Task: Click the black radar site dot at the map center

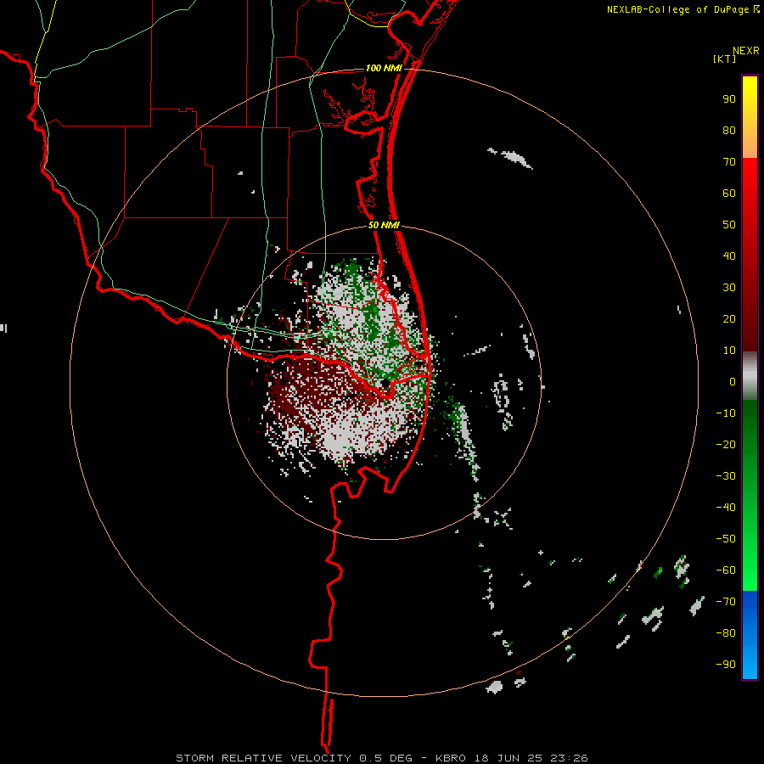Action: coord(385,384)
